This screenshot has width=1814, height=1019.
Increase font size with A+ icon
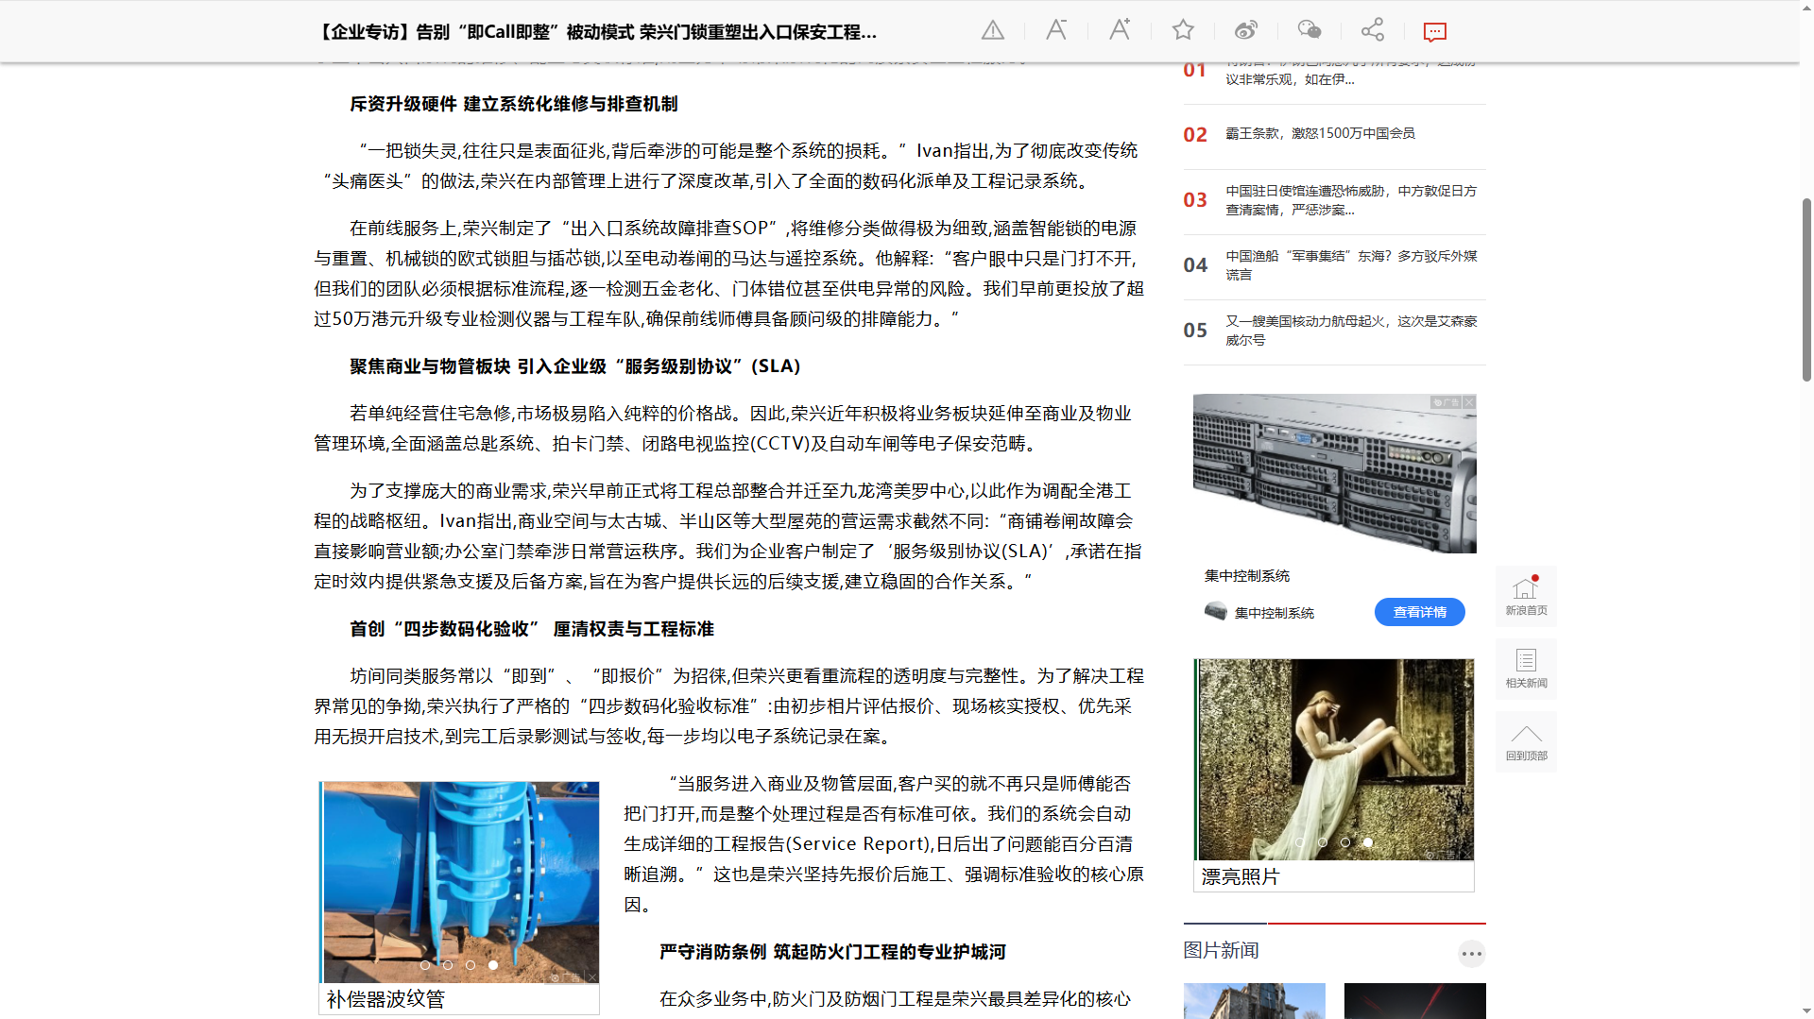pyautogui.click(x=1120, y=30)
